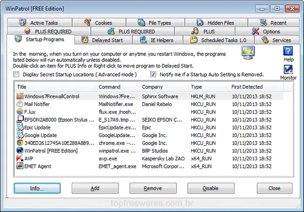Click the Delayed Start clock icon
Screen dimensions: 304x212
point(85,40)
